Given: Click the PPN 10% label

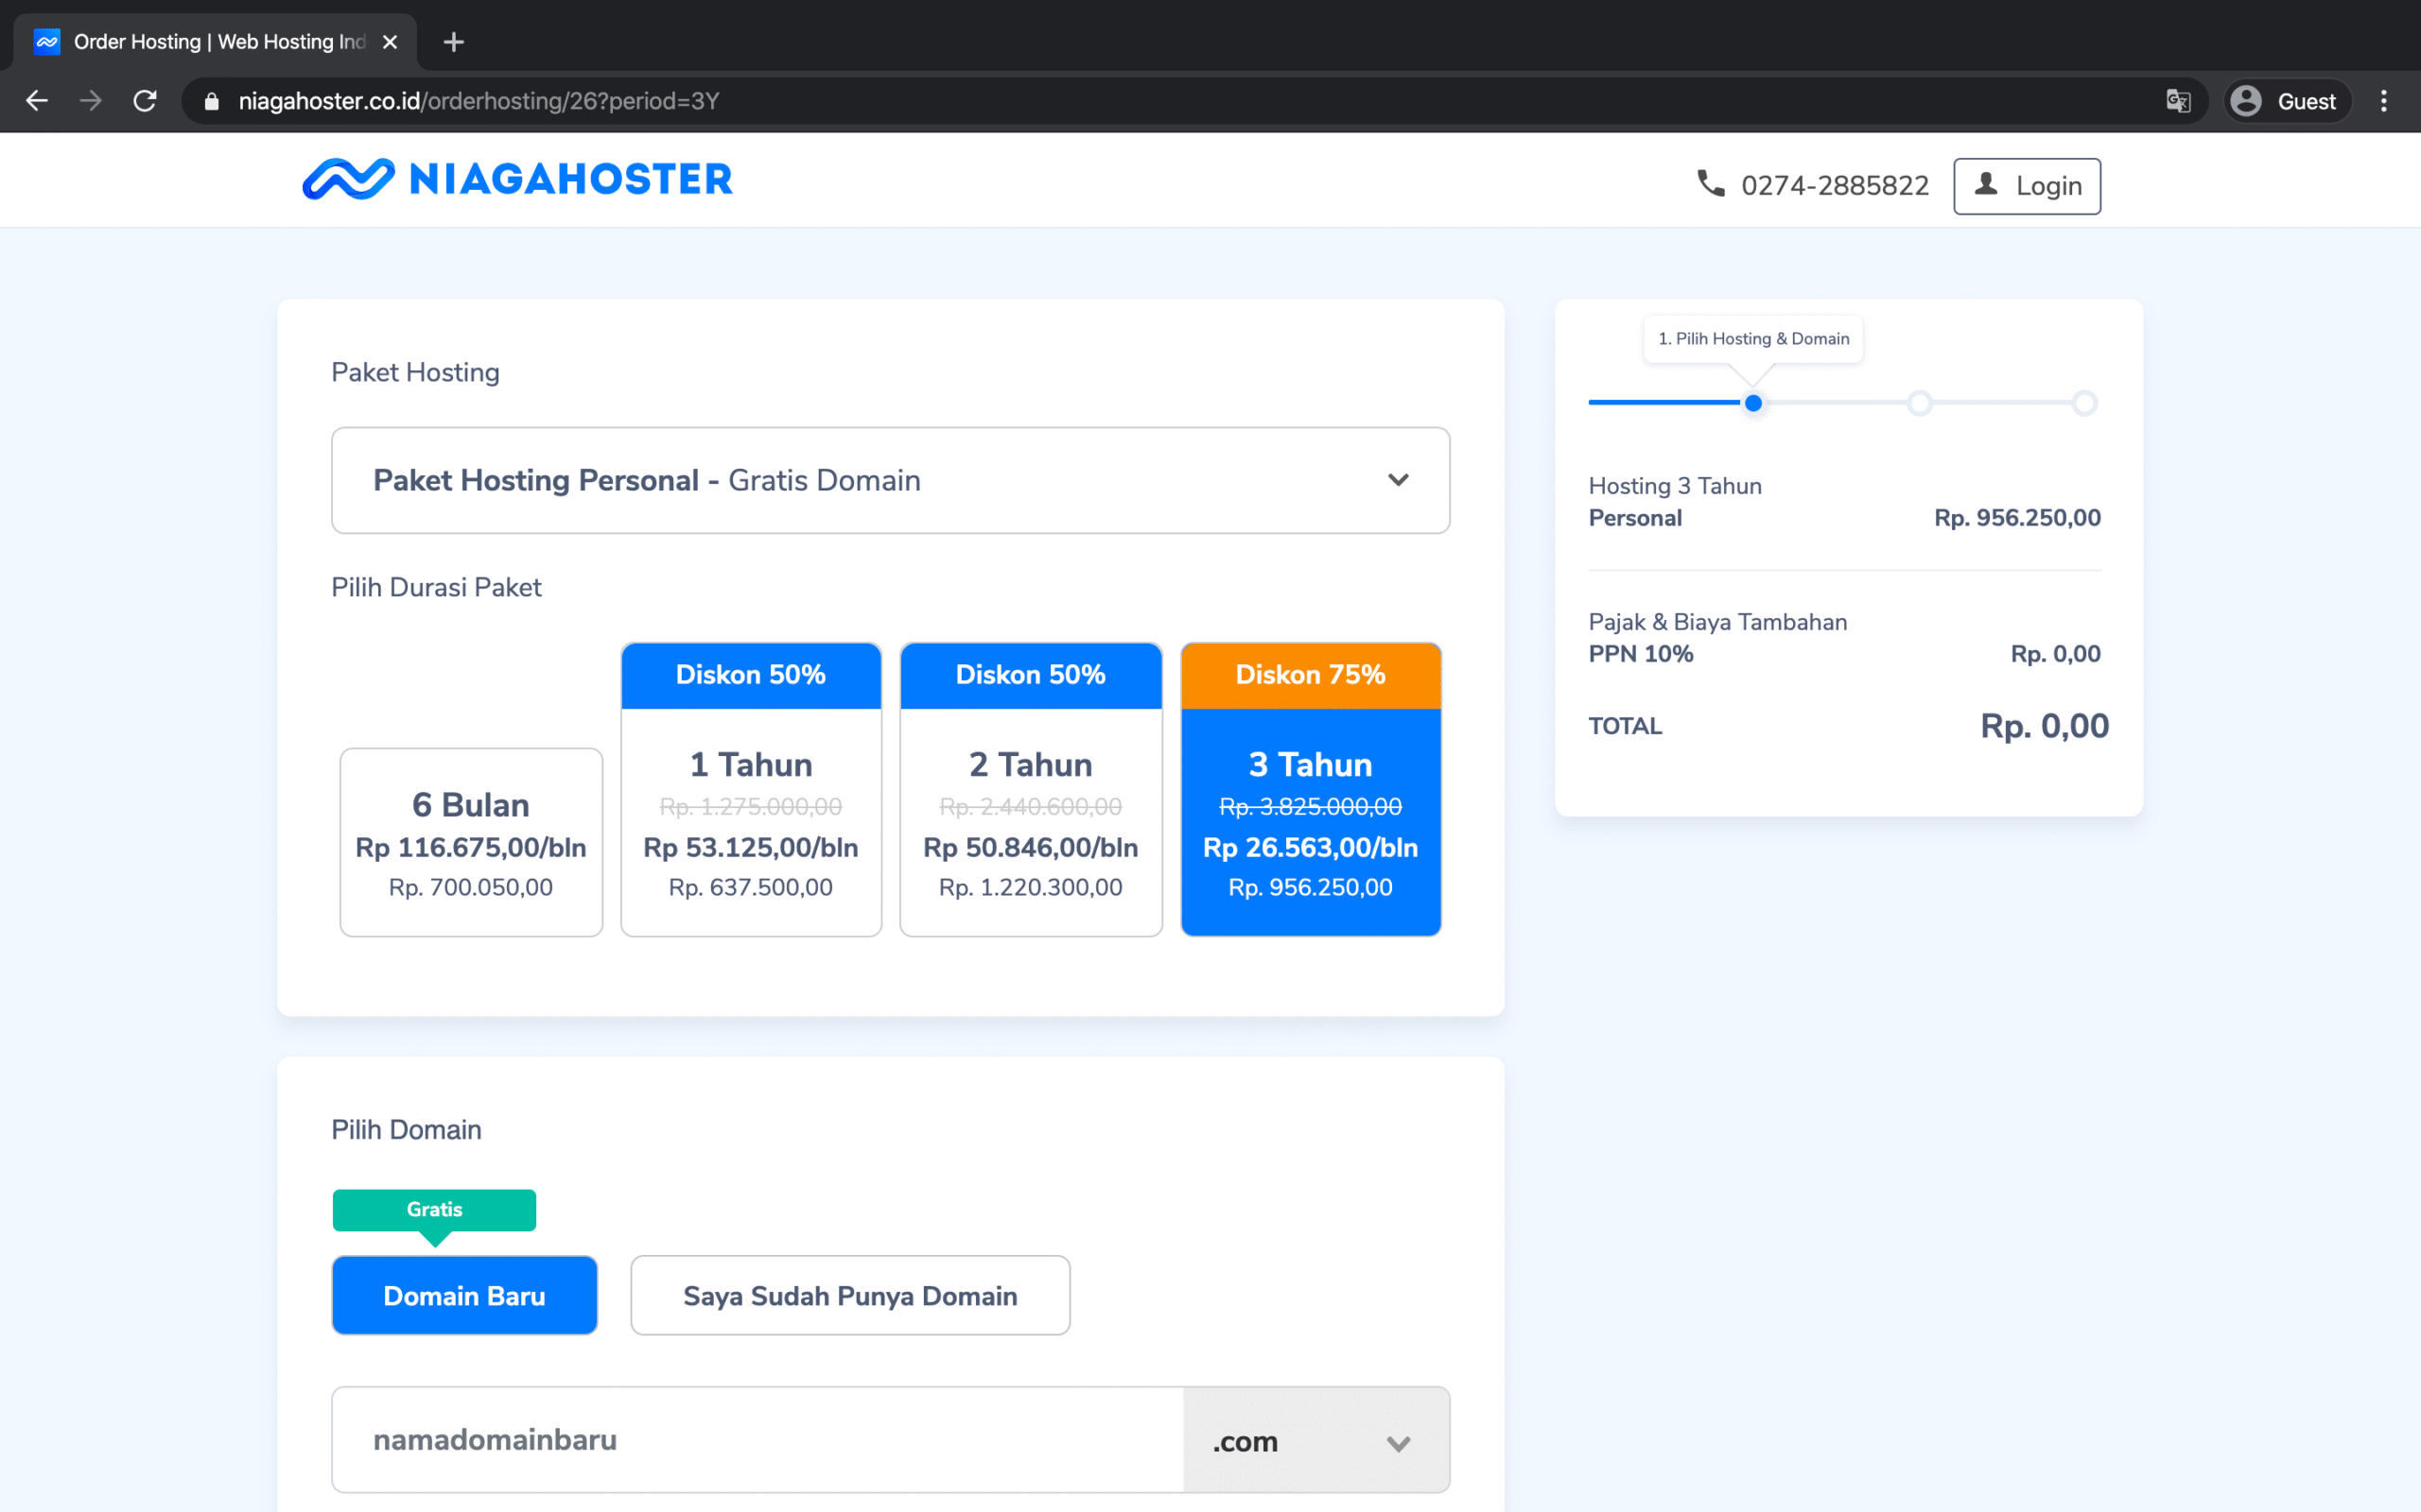Looking at the screenshot, I should (1641, 654).
